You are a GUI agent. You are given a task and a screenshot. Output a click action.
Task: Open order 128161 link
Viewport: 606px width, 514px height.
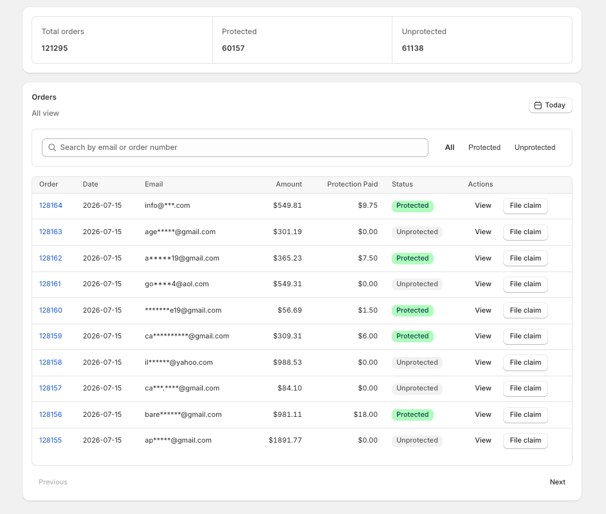pyautogui.click(x=50, y=284)
